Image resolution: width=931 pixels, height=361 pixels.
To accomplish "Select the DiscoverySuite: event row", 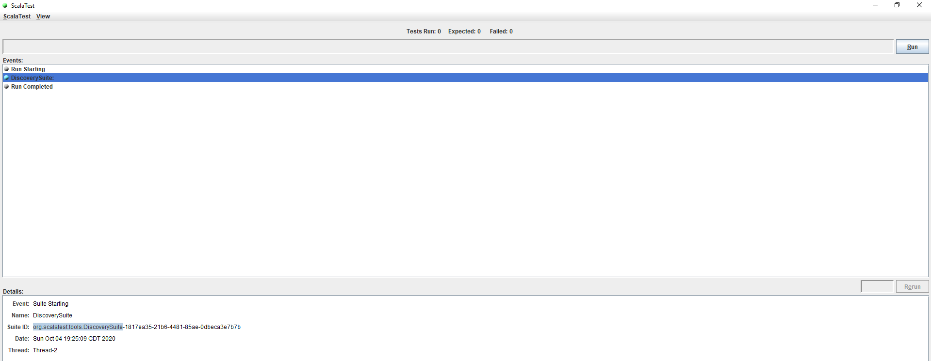I will (465, 78).
